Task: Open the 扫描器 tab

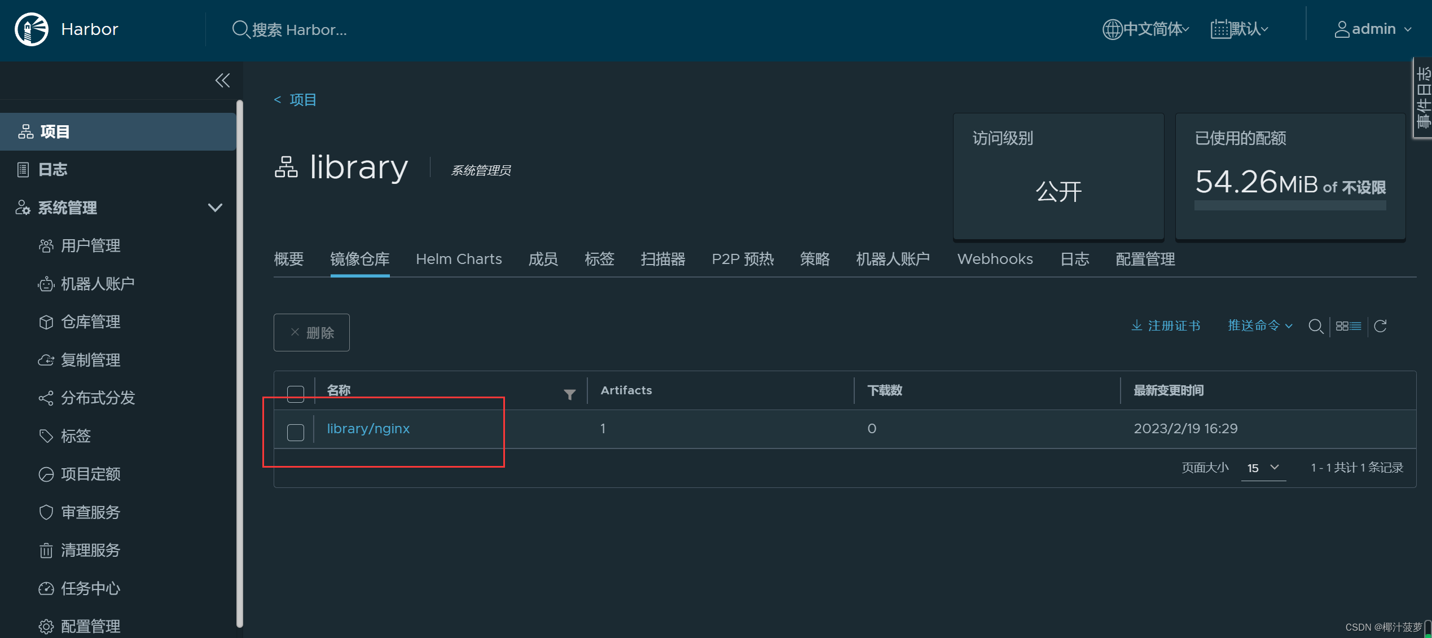Action: click(663, 259)
